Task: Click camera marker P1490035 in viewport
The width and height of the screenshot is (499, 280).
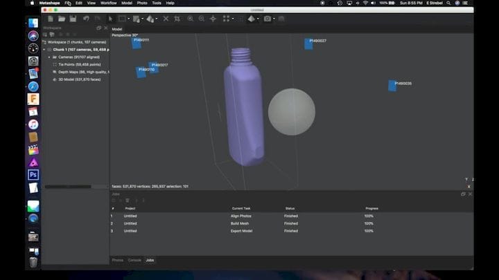Action: [x=392, y=86]
